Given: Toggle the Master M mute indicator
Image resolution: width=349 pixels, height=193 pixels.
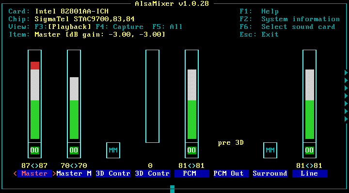Looking at the screenshot, I should pyautogui.click(x=74, y=150).
